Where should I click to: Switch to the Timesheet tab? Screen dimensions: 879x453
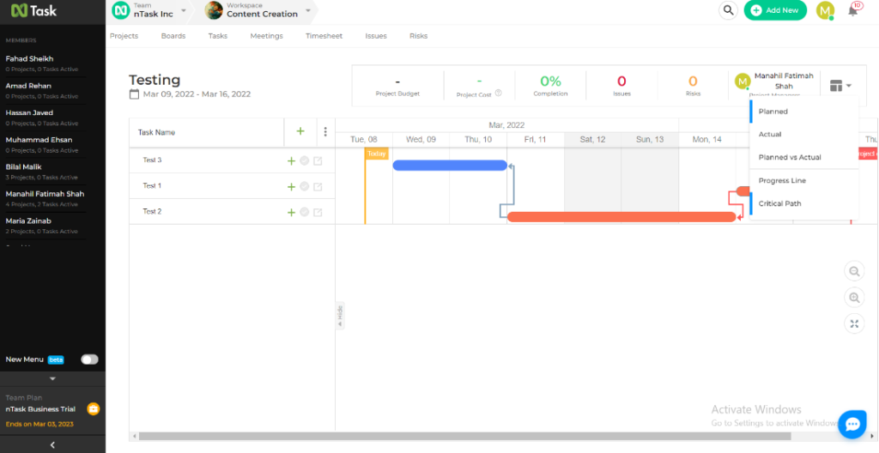click(324, 36)
